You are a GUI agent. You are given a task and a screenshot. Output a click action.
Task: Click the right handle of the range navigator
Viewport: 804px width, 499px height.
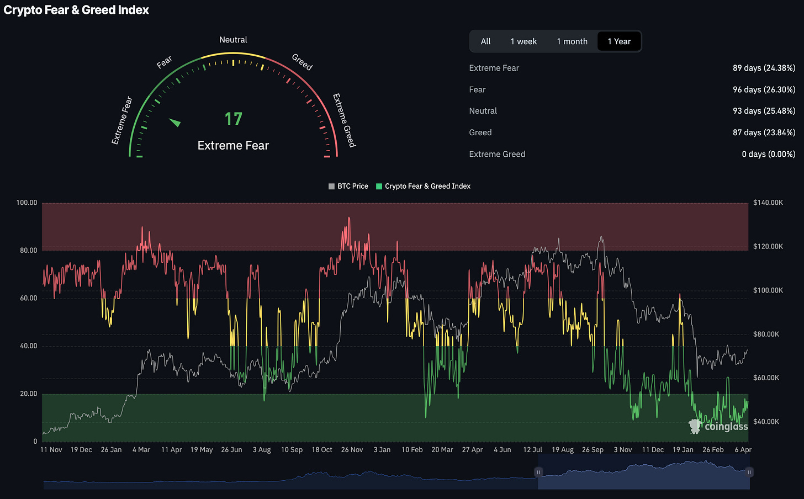749,472
